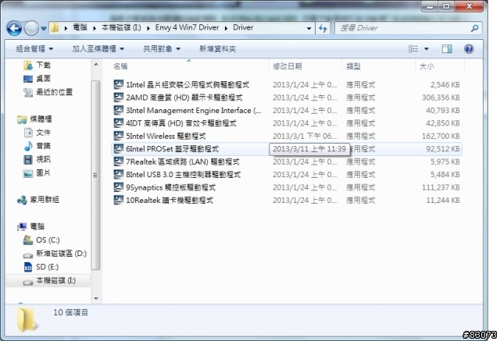This screenshot has width=500, height=341.
Task: Refresh the Driver folder view
Action: click(323, 28)
